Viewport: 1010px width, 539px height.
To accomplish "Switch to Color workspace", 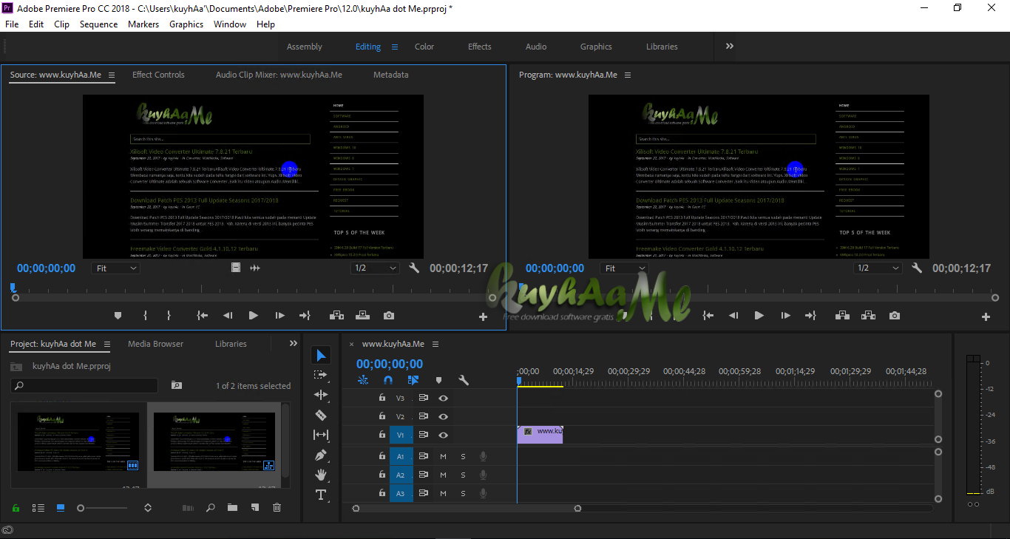I will tap(424, 47).
